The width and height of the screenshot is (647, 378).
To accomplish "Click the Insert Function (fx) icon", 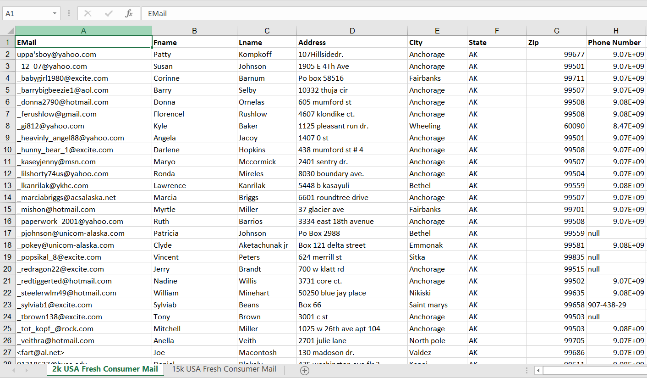I will coord(129,13).
